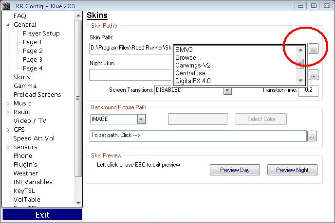
Task: Expand the GPS tree node
Action: click(8, 130)
